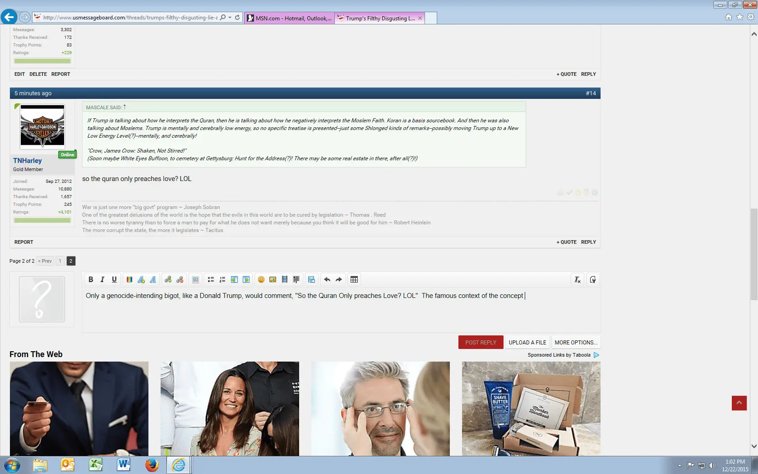
Task: Click the remove formatting icon
Action: tap(577, 280)
